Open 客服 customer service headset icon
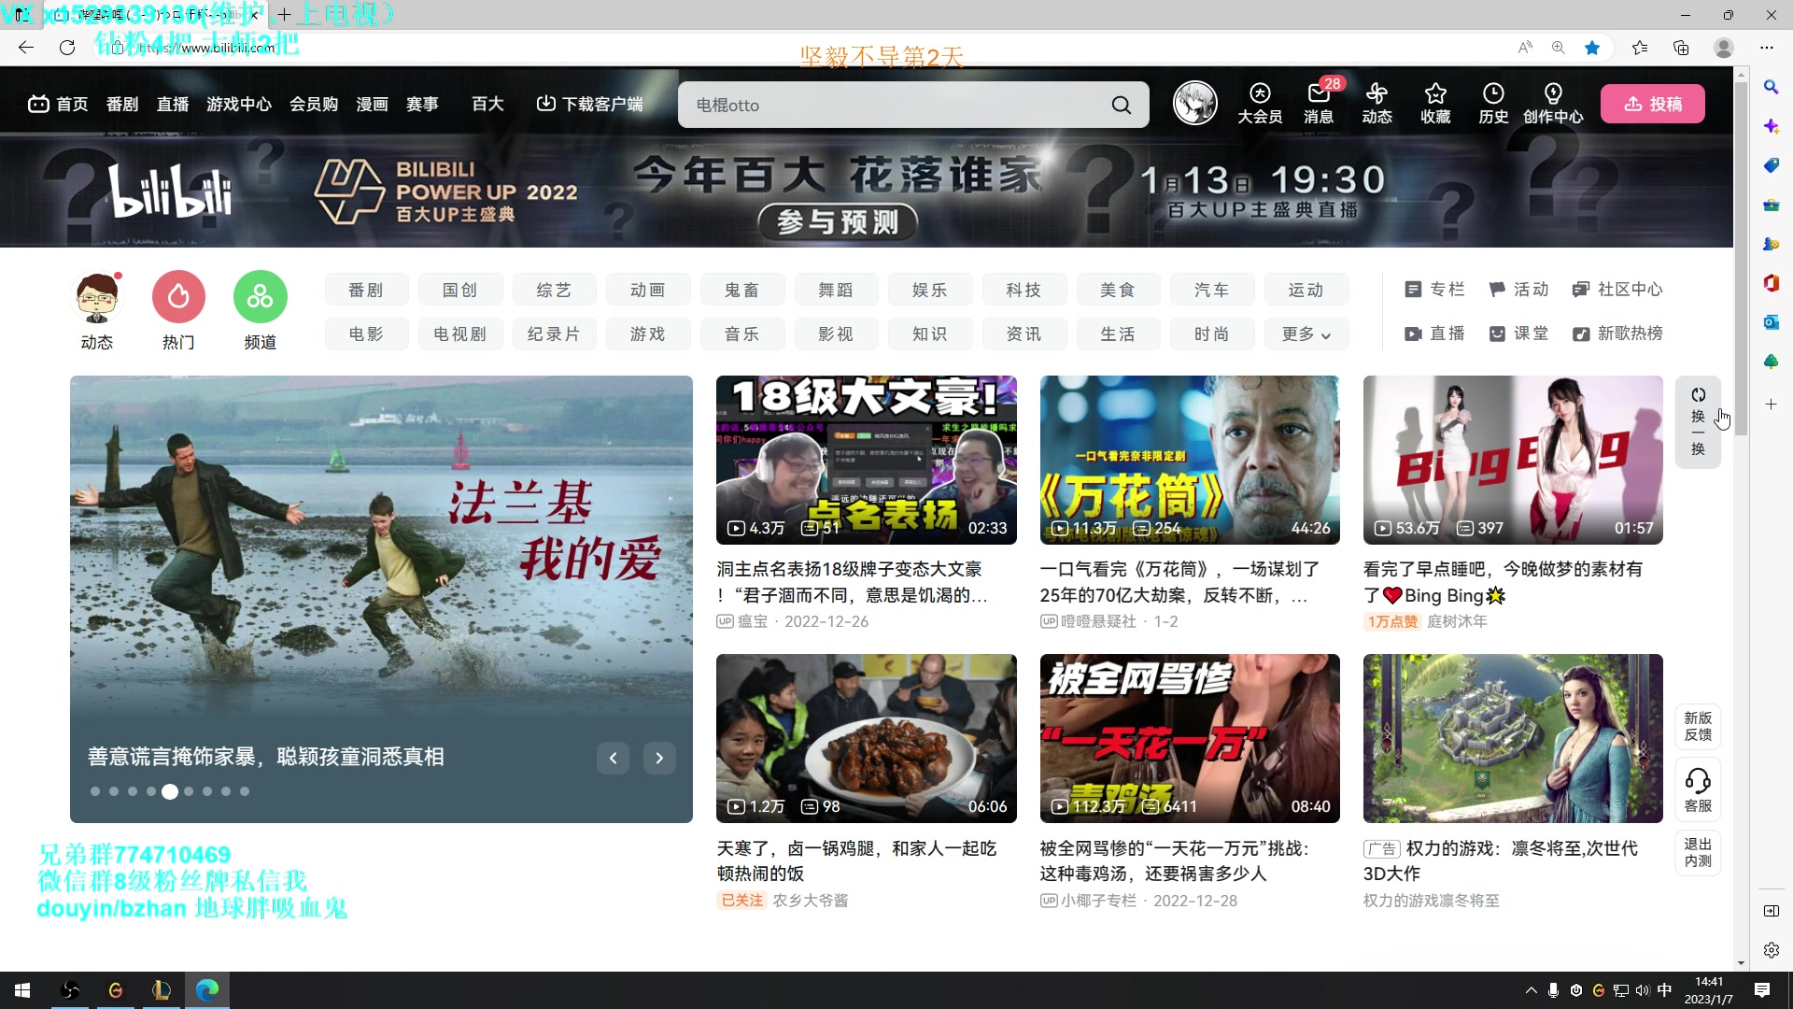The image size is (1793, 1009). coord(1698,790)
